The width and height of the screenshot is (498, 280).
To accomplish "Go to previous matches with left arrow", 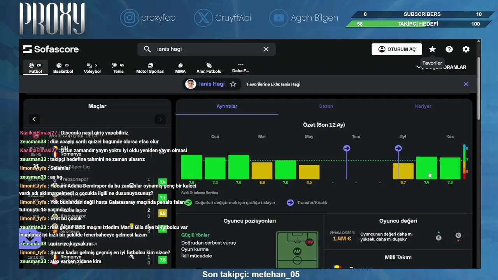I will (34, 119).
